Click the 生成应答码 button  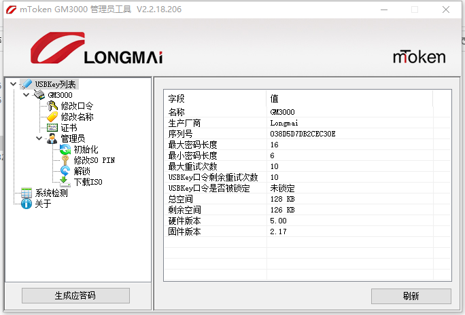[x=75, y=295]
